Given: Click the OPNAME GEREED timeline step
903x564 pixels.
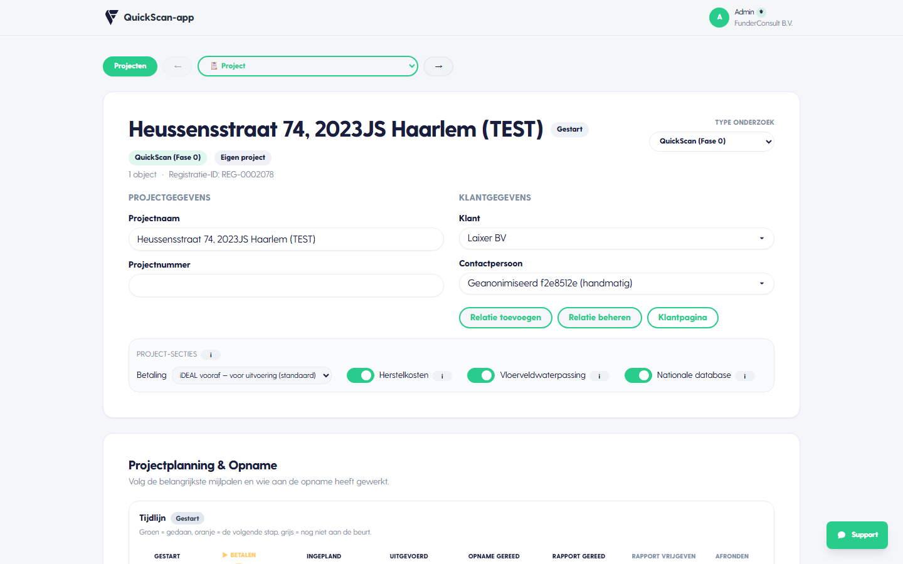Looking at the screenshot, I should (x=494, y=556).
